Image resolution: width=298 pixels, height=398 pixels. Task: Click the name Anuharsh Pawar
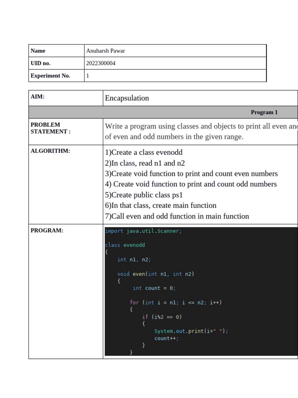pyautogui.click(x=106, y=51)
